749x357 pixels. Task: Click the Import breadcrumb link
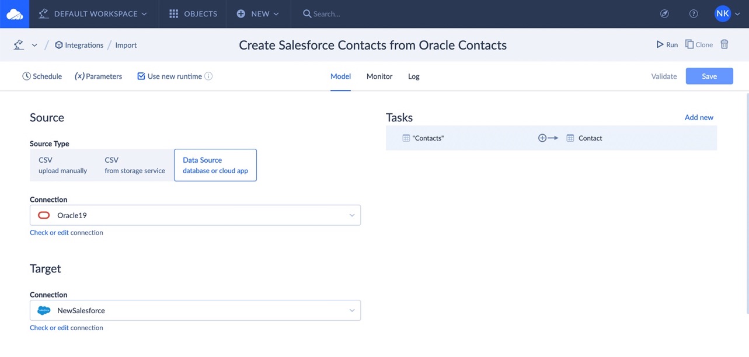(126, 45)
